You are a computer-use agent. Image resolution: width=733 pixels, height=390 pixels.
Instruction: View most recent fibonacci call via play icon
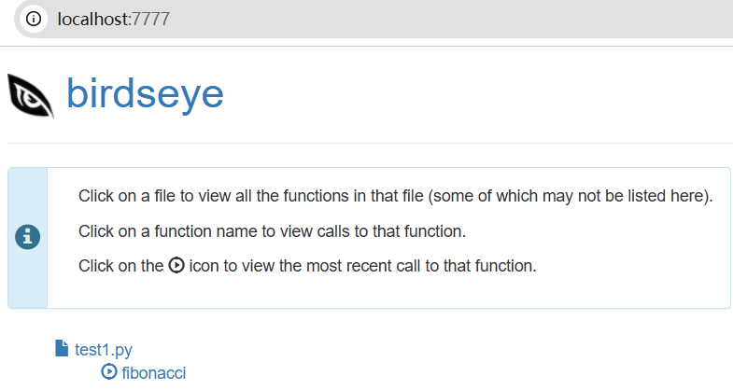point(109,371)
